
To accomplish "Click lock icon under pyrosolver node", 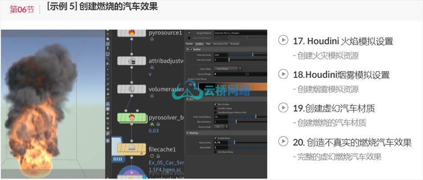I will [x=158, y=124].
